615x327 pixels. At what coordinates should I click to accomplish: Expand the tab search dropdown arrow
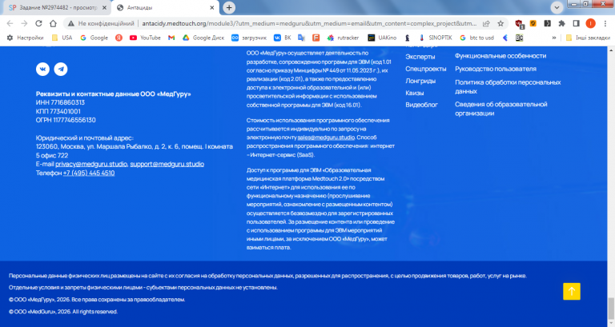pos(557,7)
